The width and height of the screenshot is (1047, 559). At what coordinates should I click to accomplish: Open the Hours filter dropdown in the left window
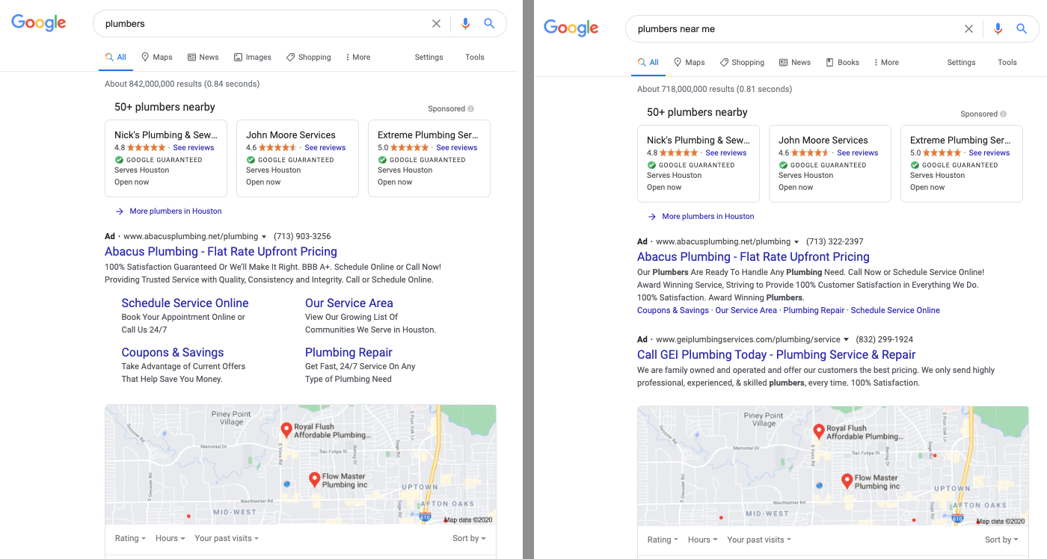[170, 538]
